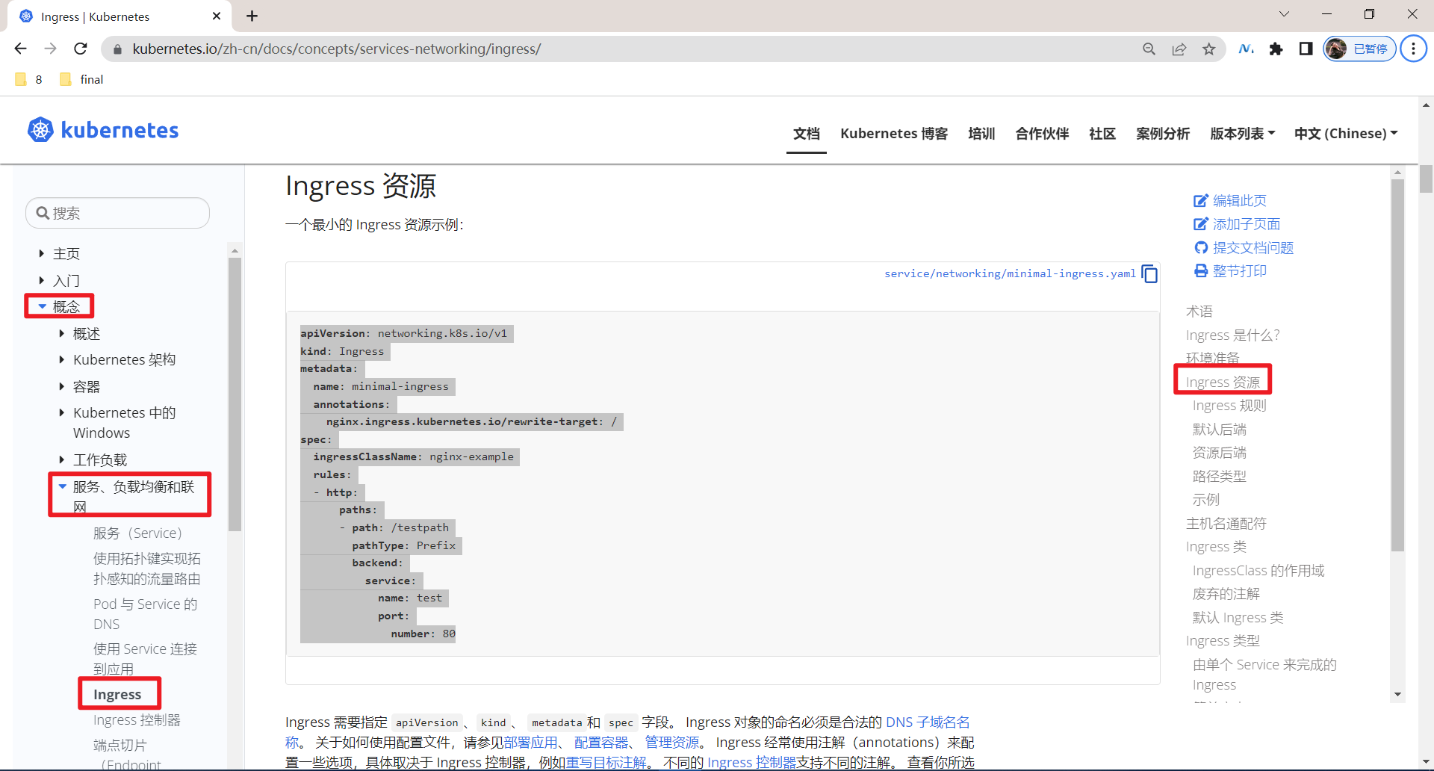The width and height of the screenshot is (1434, 771).
Task: Open the tab search chevron
Action: (x=1284, y=14)
